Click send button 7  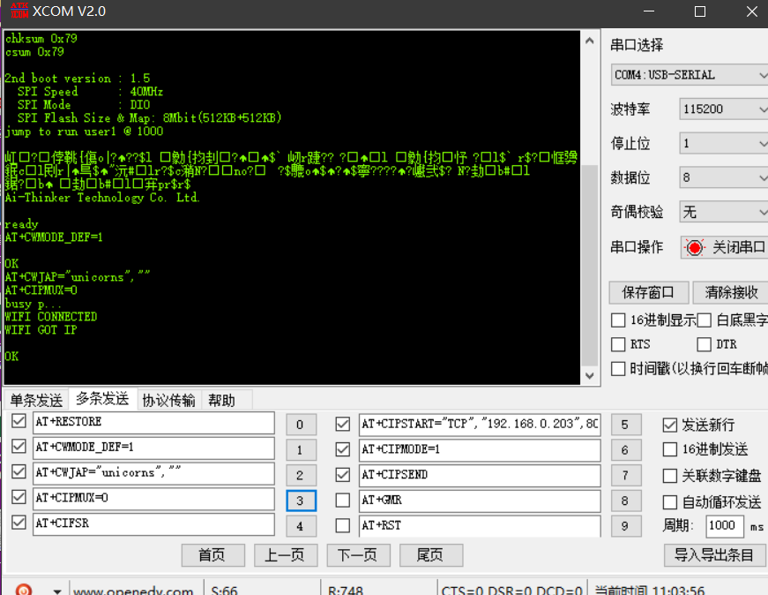tap(625, 475)
